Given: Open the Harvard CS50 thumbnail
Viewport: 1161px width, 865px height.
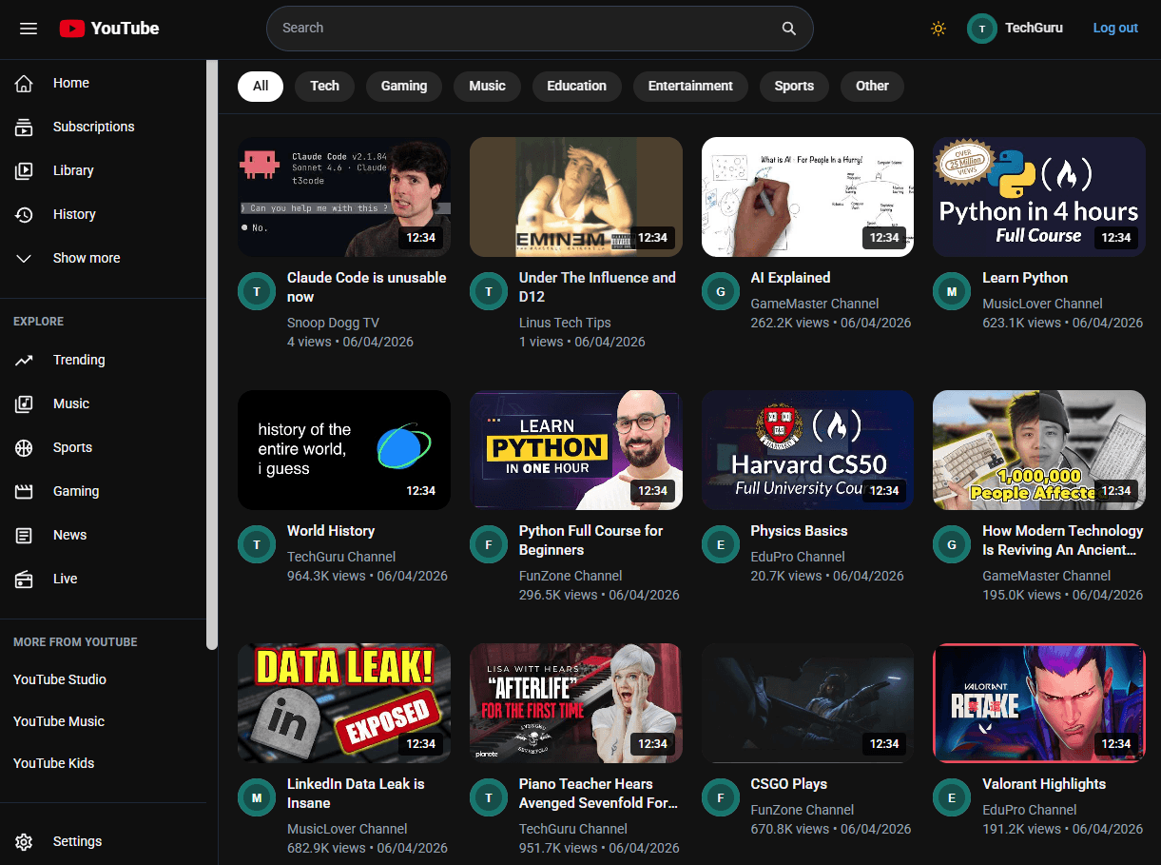Looking at the screenshot, I should click(x=808, y=450).
